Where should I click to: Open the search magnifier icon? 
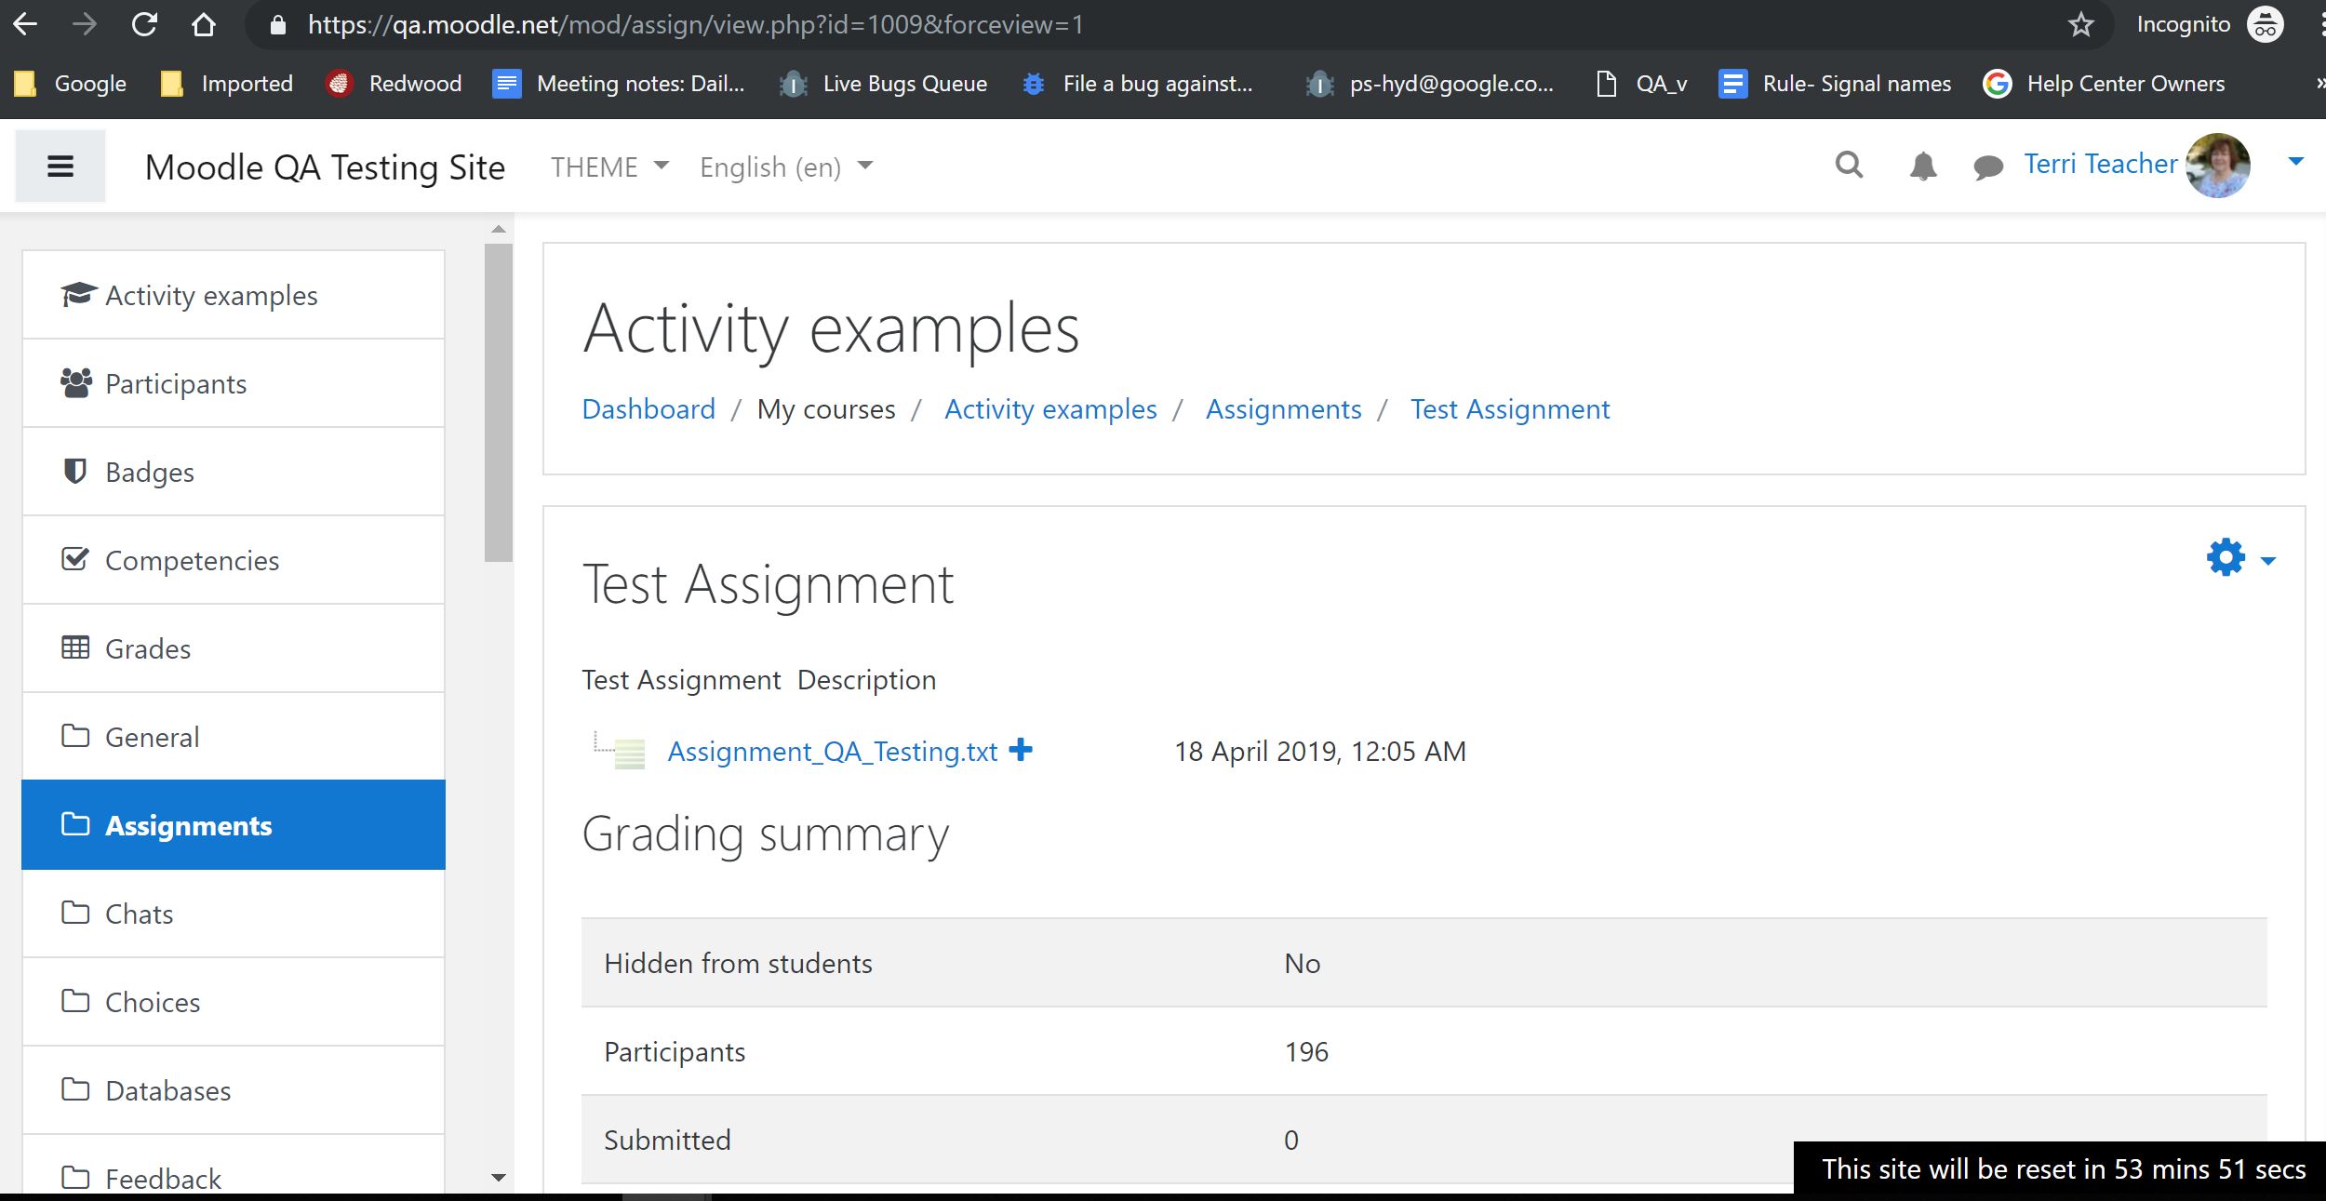[1849, 166]
